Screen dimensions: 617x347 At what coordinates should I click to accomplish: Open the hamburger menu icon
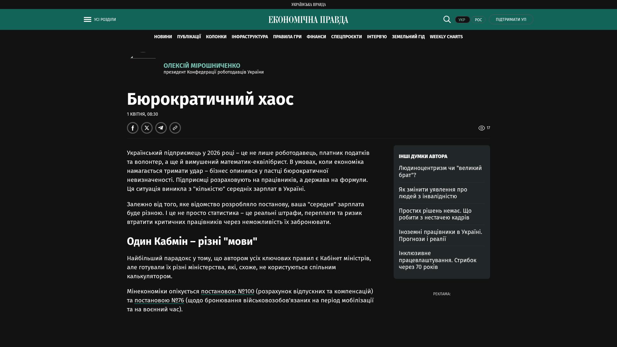point(87,20)
